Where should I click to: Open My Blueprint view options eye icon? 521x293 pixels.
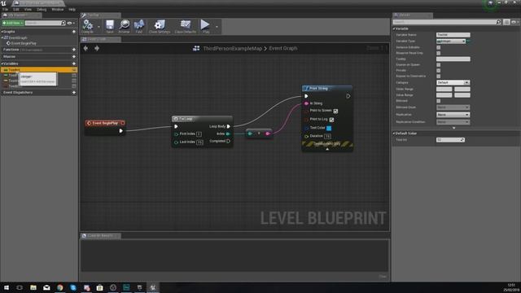(x=70, y=23)
